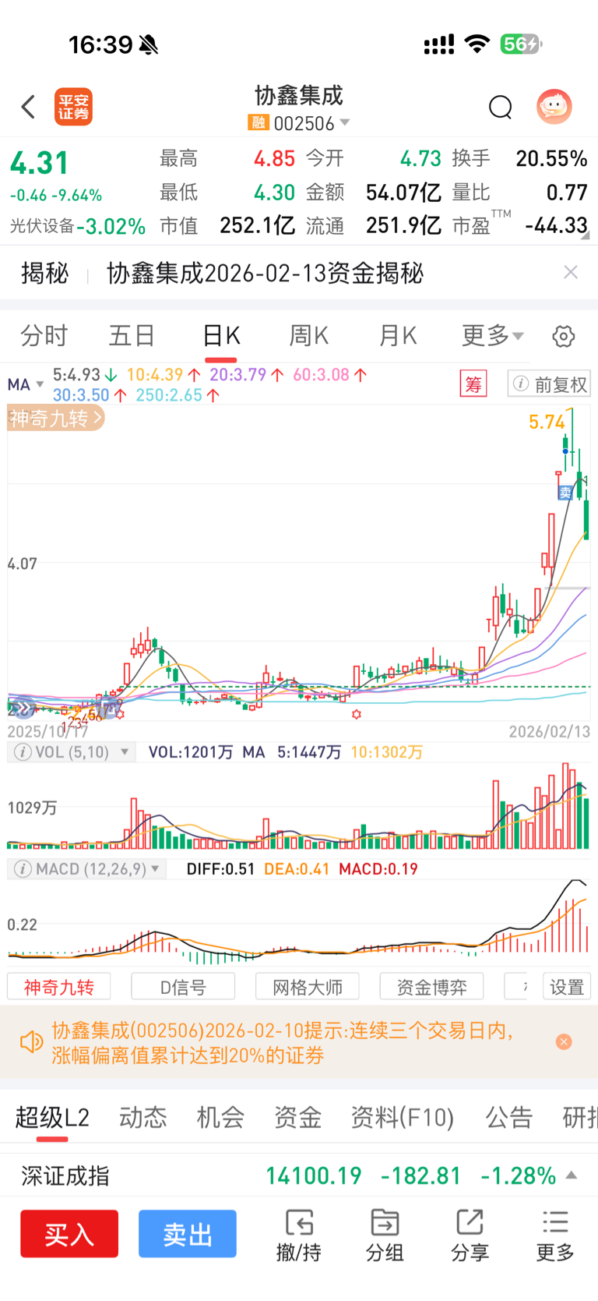Tap the expand corner triangle by 市盈
The height and width of the screenshot is (1301, 598).
[585, 235]
